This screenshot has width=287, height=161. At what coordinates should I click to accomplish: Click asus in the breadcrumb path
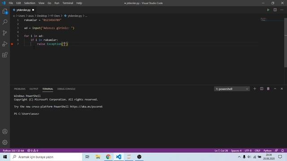click(x=31, y=16)
